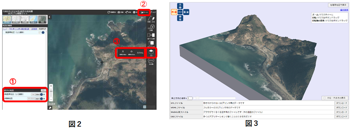Image resolution: width=352 pixels, height=133 pixels.
Task: Select the 標準地図 standard map thumbnail
Action: tap(6, 19)
